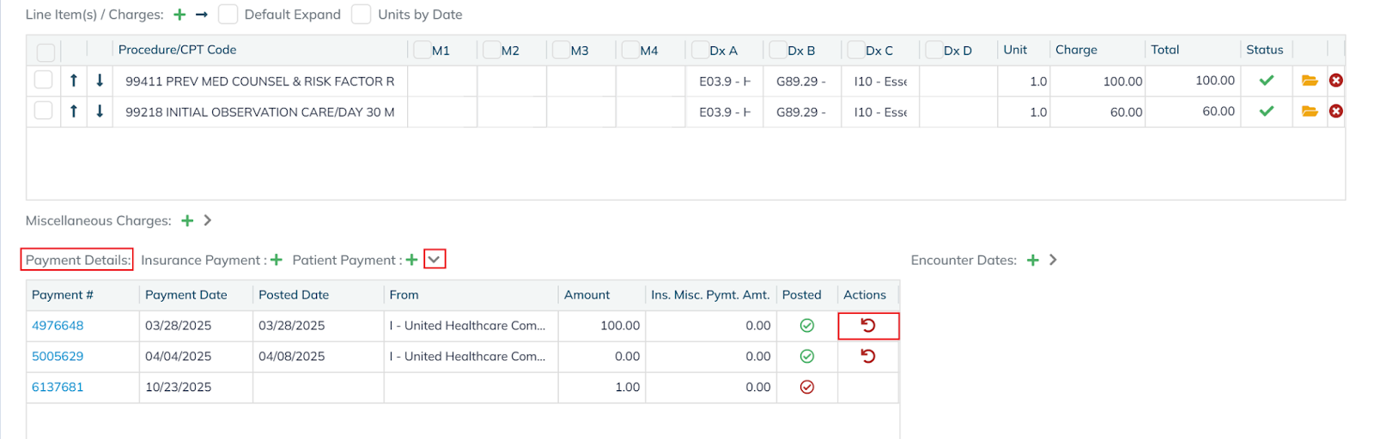Open folder icon for 99411 row
This screenshot has width=1374, height=439.
tap(1310, 81)
